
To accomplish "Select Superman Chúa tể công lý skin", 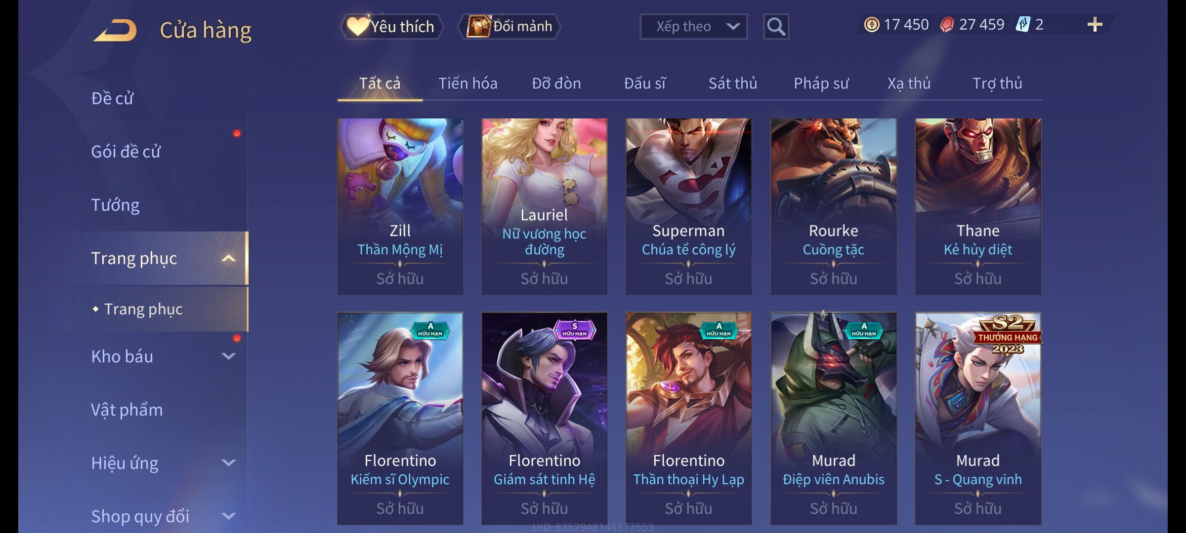I will click(688, 206).
